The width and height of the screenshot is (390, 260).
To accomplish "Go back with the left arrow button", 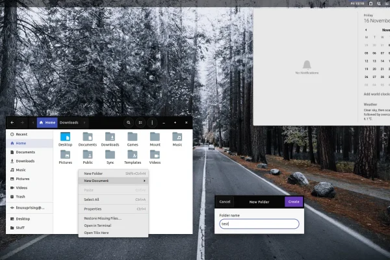I will (x=12, y=122).
